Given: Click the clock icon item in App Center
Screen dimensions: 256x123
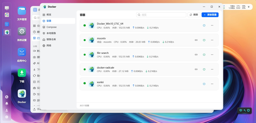Looking at the screenshot, I should coord(34,32).
